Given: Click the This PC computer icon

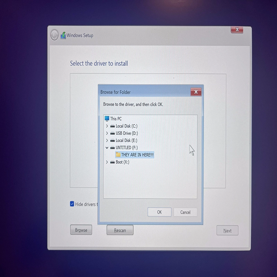Looking at the screenshot, I should [x=107, y=118].
